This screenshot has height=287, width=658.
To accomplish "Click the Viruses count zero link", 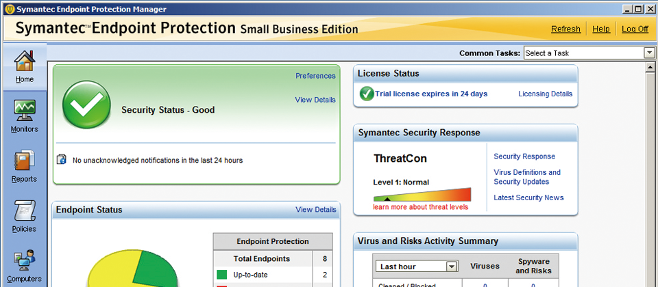I will [x=485, y=286].
